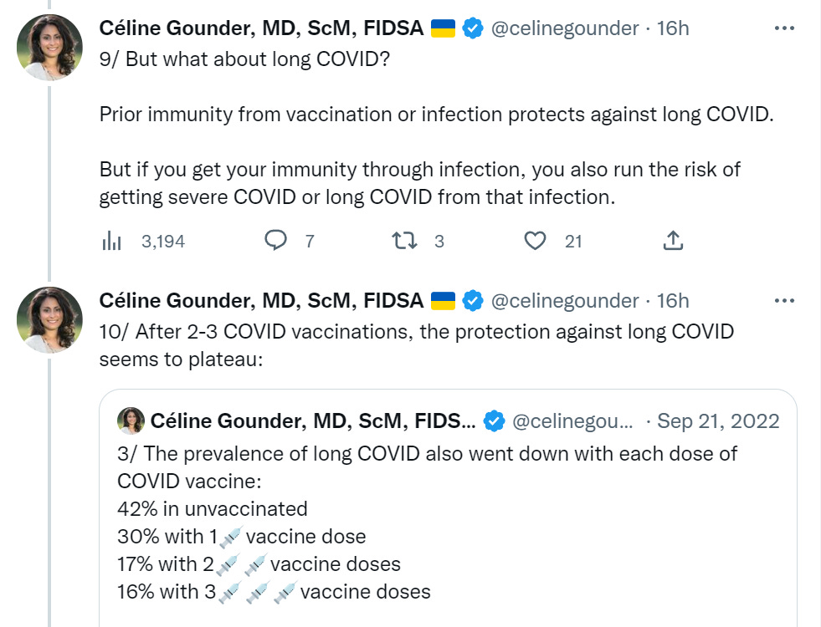Screen dimensions: 821x627
Task: Click the share icon on the 9/ tweet
Action: pyautogui.click(x=673, y=242)
